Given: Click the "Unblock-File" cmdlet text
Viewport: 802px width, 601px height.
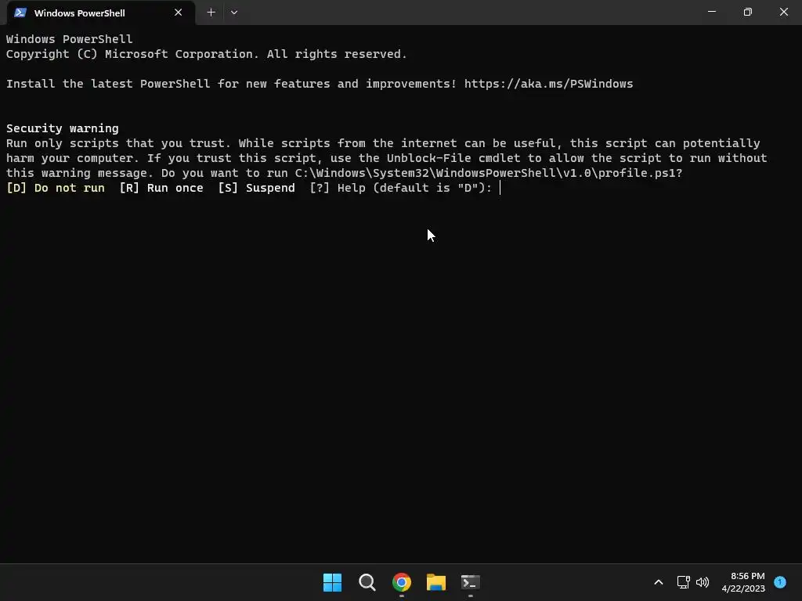Looking at the screenshot, I should (x=428, y=158).
